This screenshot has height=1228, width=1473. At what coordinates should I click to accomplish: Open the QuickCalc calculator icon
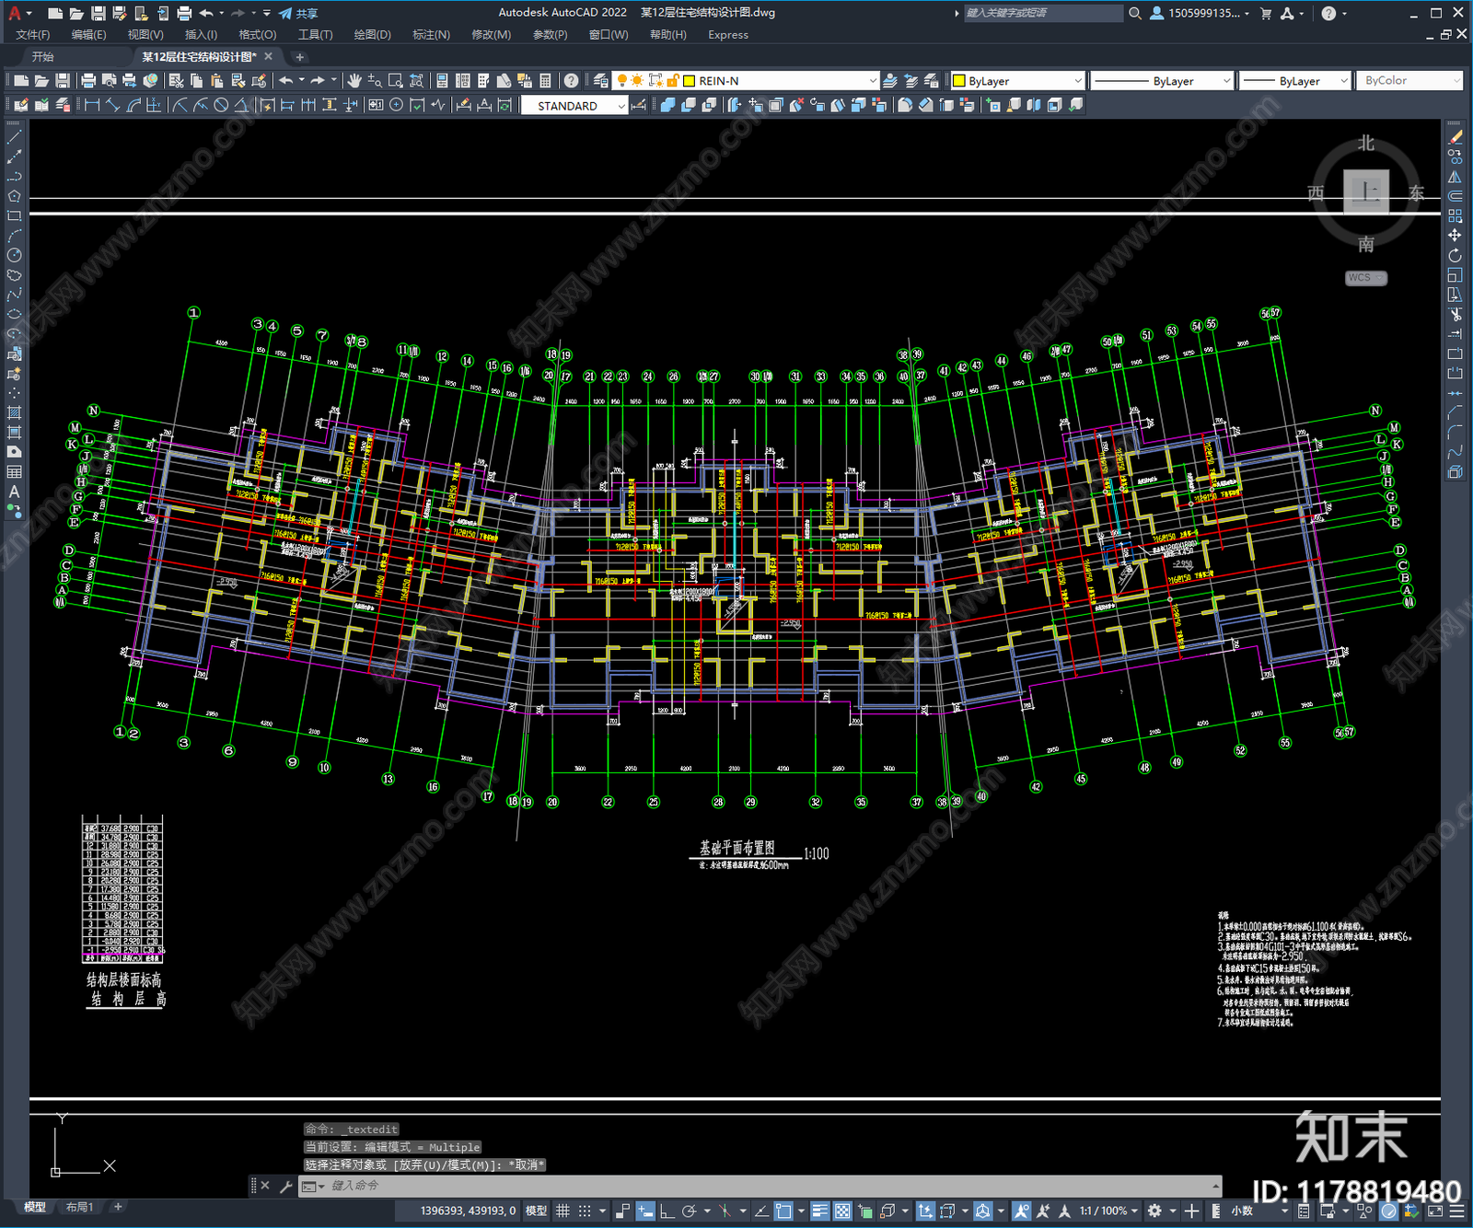tap(545, 81)
